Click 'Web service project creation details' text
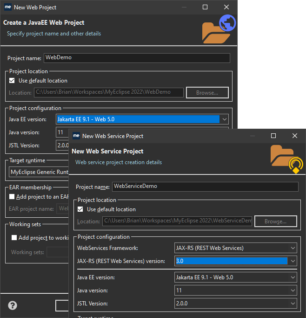 119,162
